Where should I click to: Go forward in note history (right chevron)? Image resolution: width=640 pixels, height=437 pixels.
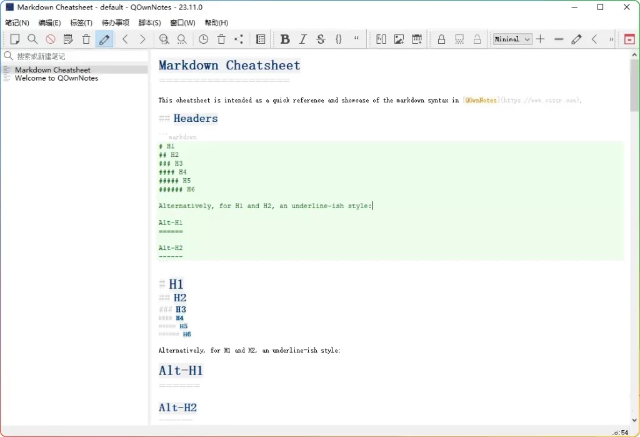coord(142,39)
